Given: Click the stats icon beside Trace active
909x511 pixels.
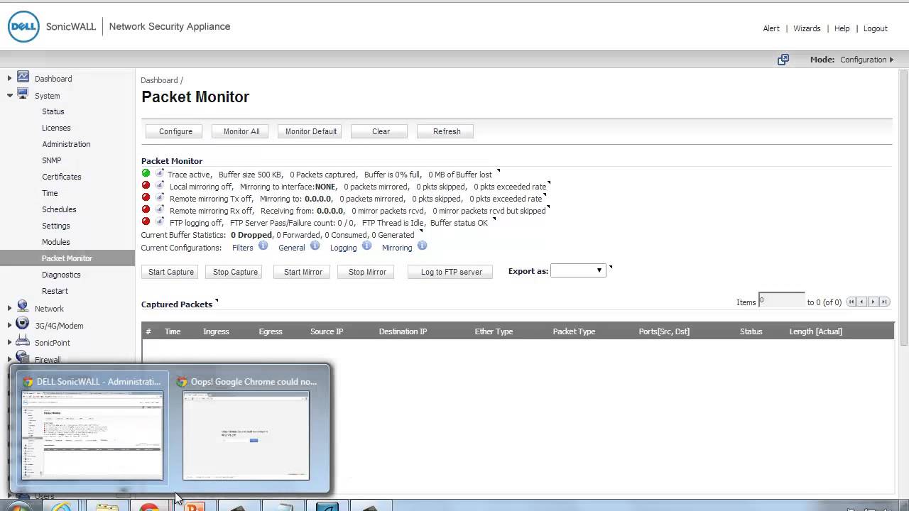Looking at the screenshot, I should click(160, 173).
